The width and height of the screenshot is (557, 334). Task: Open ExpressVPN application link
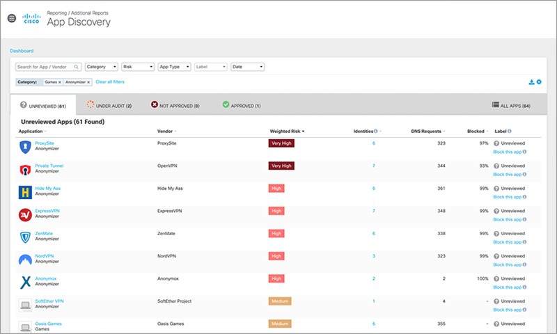pos(47,211)
